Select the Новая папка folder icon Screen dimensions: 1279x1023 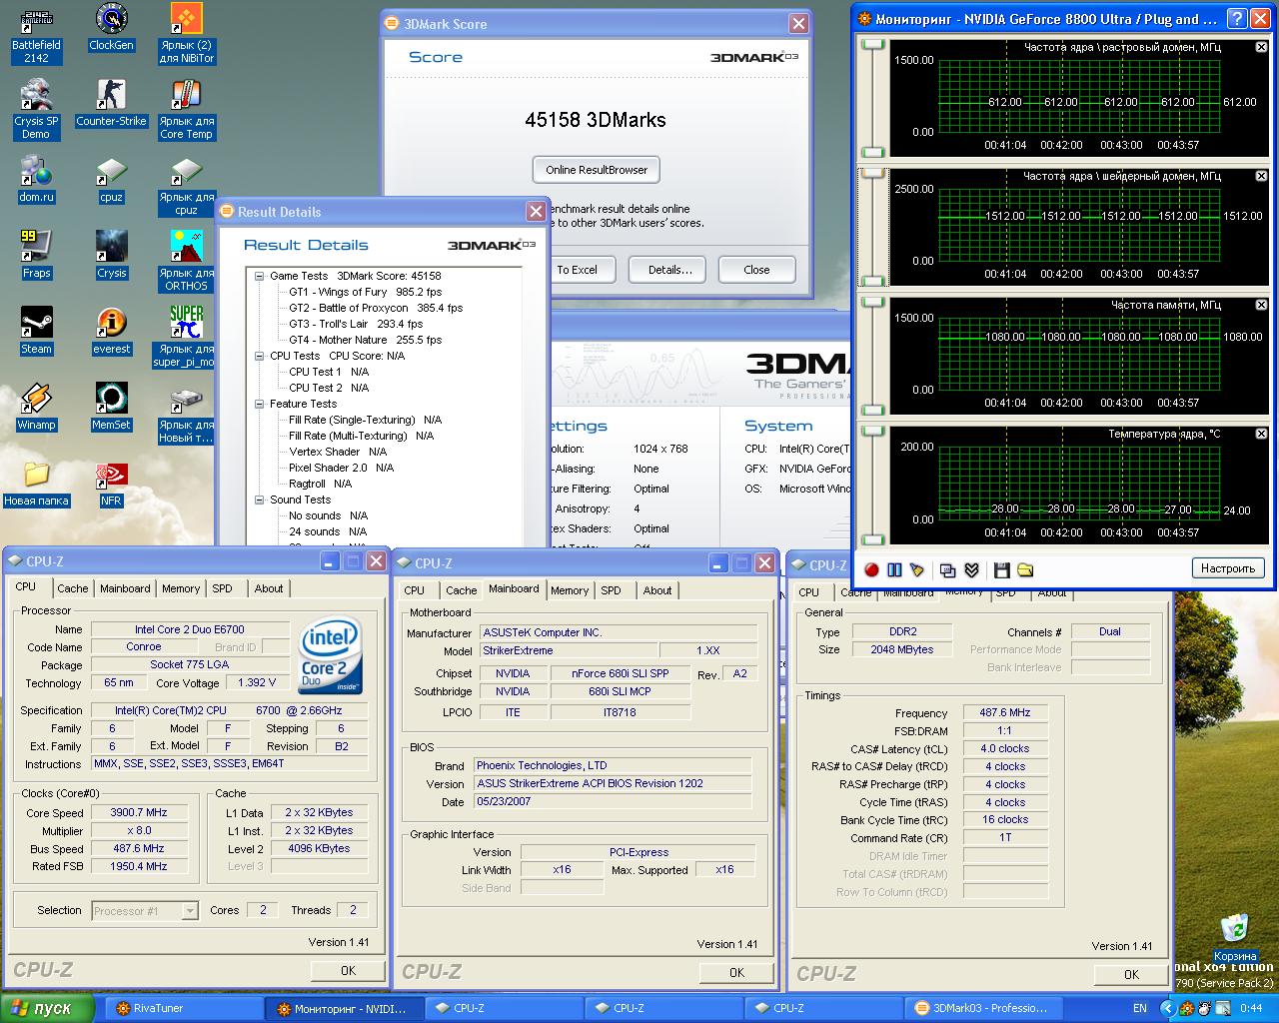pos(36,484)
